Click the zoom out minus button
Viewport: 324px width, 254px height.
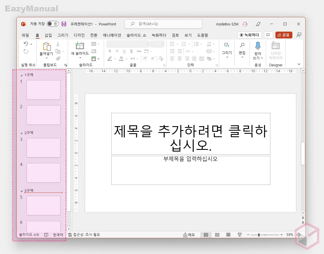pyautogui.click(x=248, y=235)
